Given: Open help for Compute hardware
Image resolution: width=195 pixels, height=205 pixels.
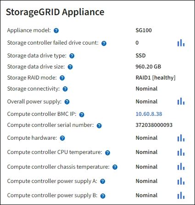Looking at the screenshot, I should (62, 138).
